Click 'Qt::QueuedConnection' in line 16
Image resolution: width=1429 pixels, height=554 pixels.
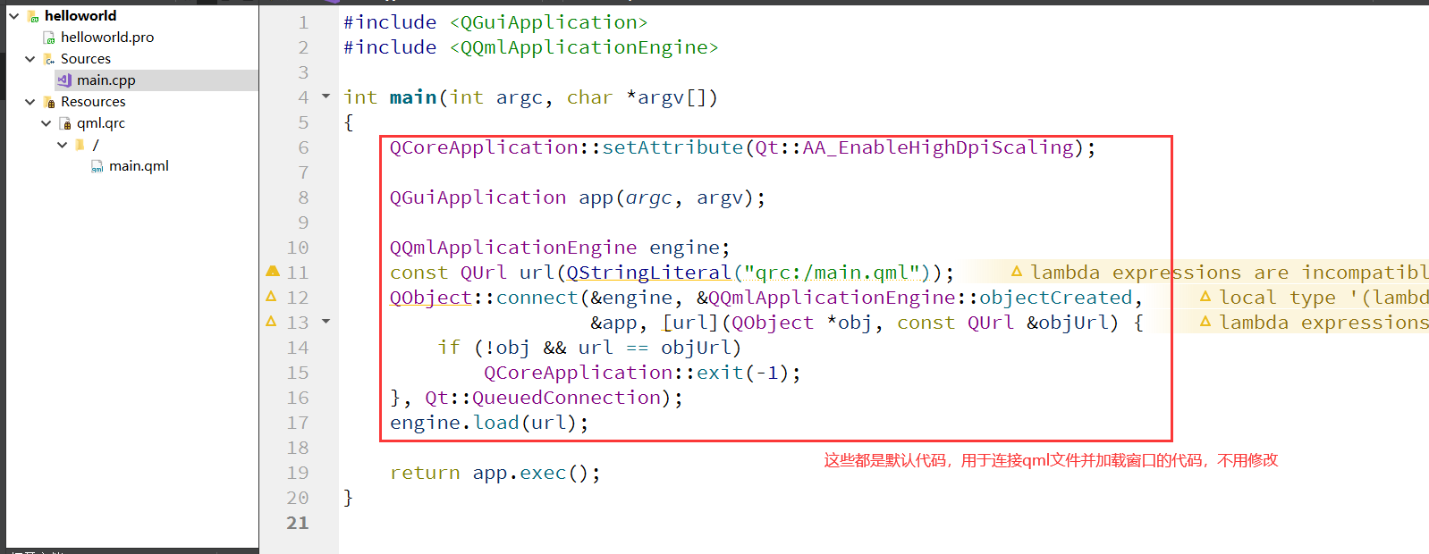[x=543, y=398]
